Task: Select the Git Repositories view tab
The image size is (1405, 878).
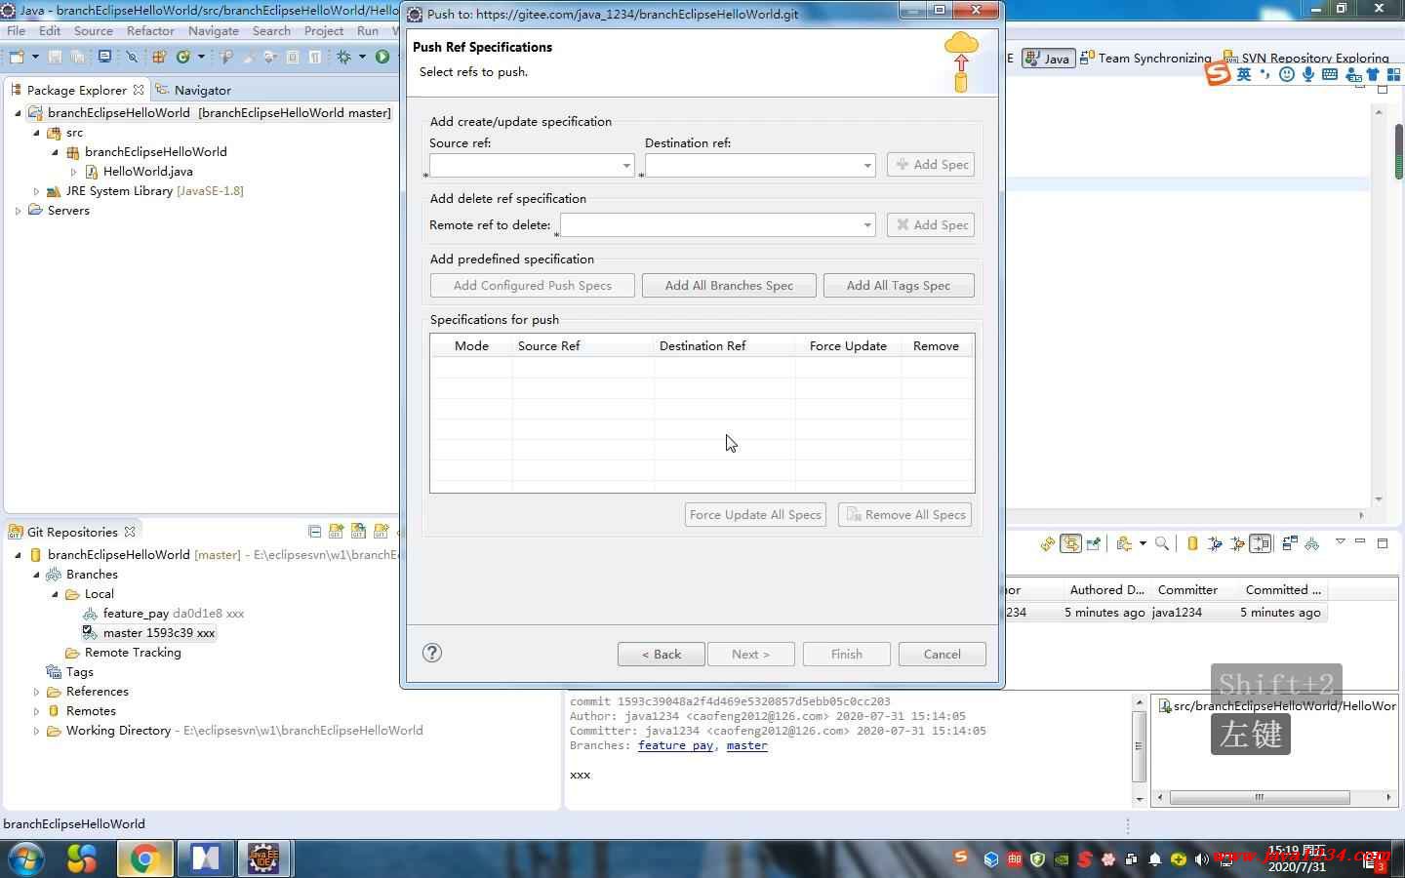Action: pos(71,532)
